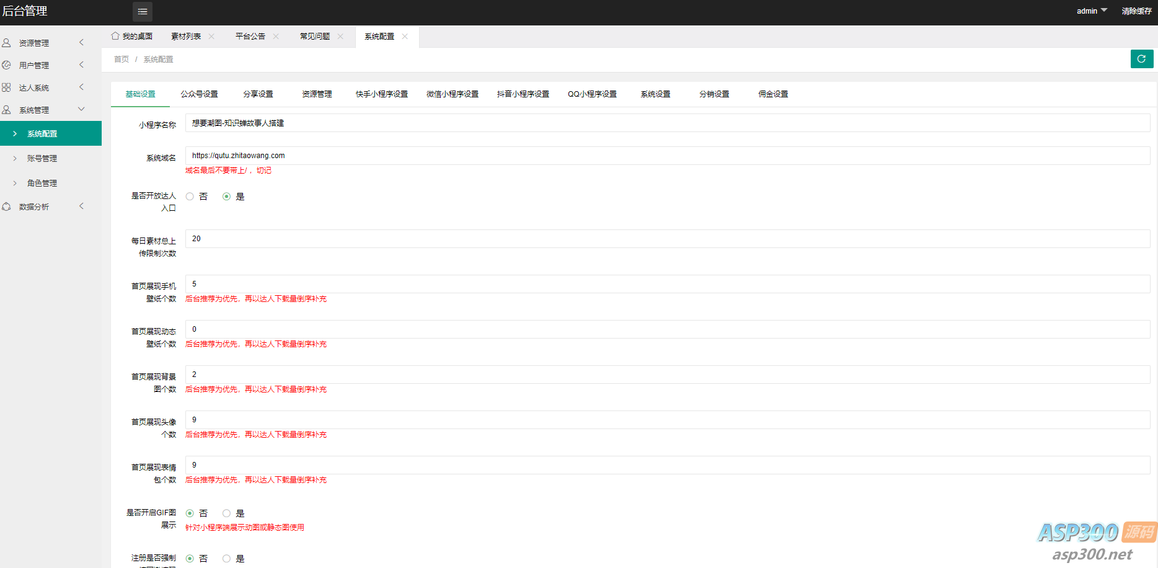This screenshot has width=1158, height=568.
Task: Click the 用户管理 sidebar icon
Action: pyautogui.click(x=6, y=65)
